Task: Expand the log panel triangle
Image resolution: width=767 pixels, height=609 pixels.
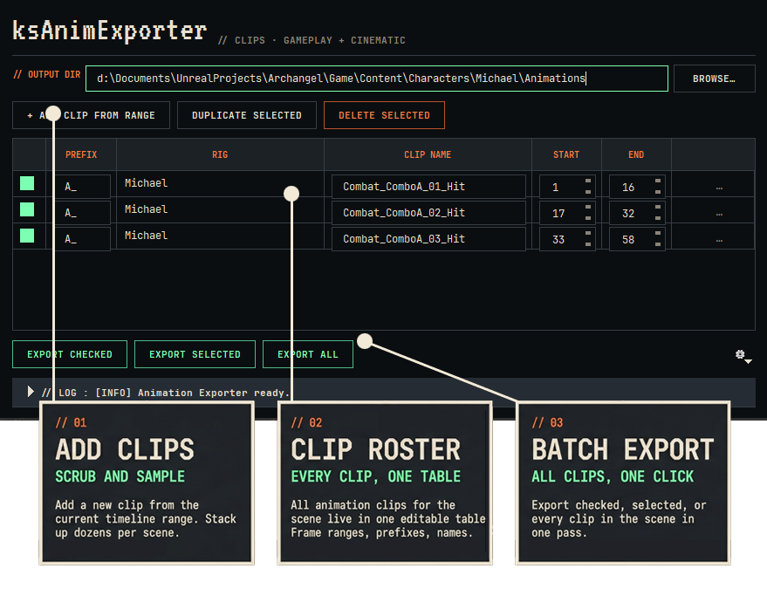Action: click(x=31, y=392)
